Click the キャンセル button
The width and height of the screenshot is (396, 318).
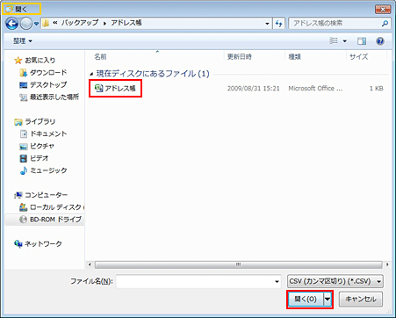361,300
